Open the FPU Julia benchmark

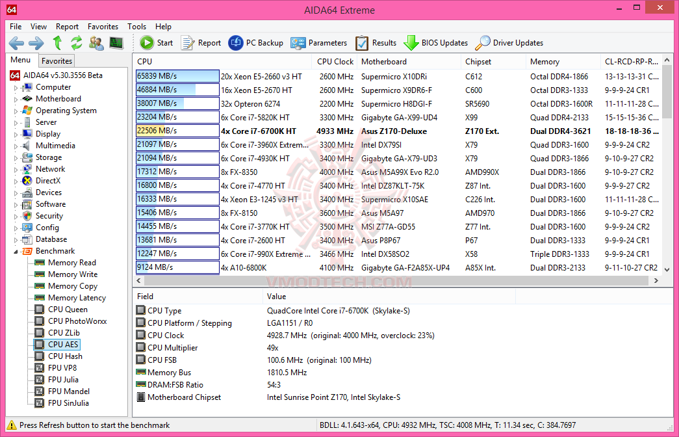[63, 380]
